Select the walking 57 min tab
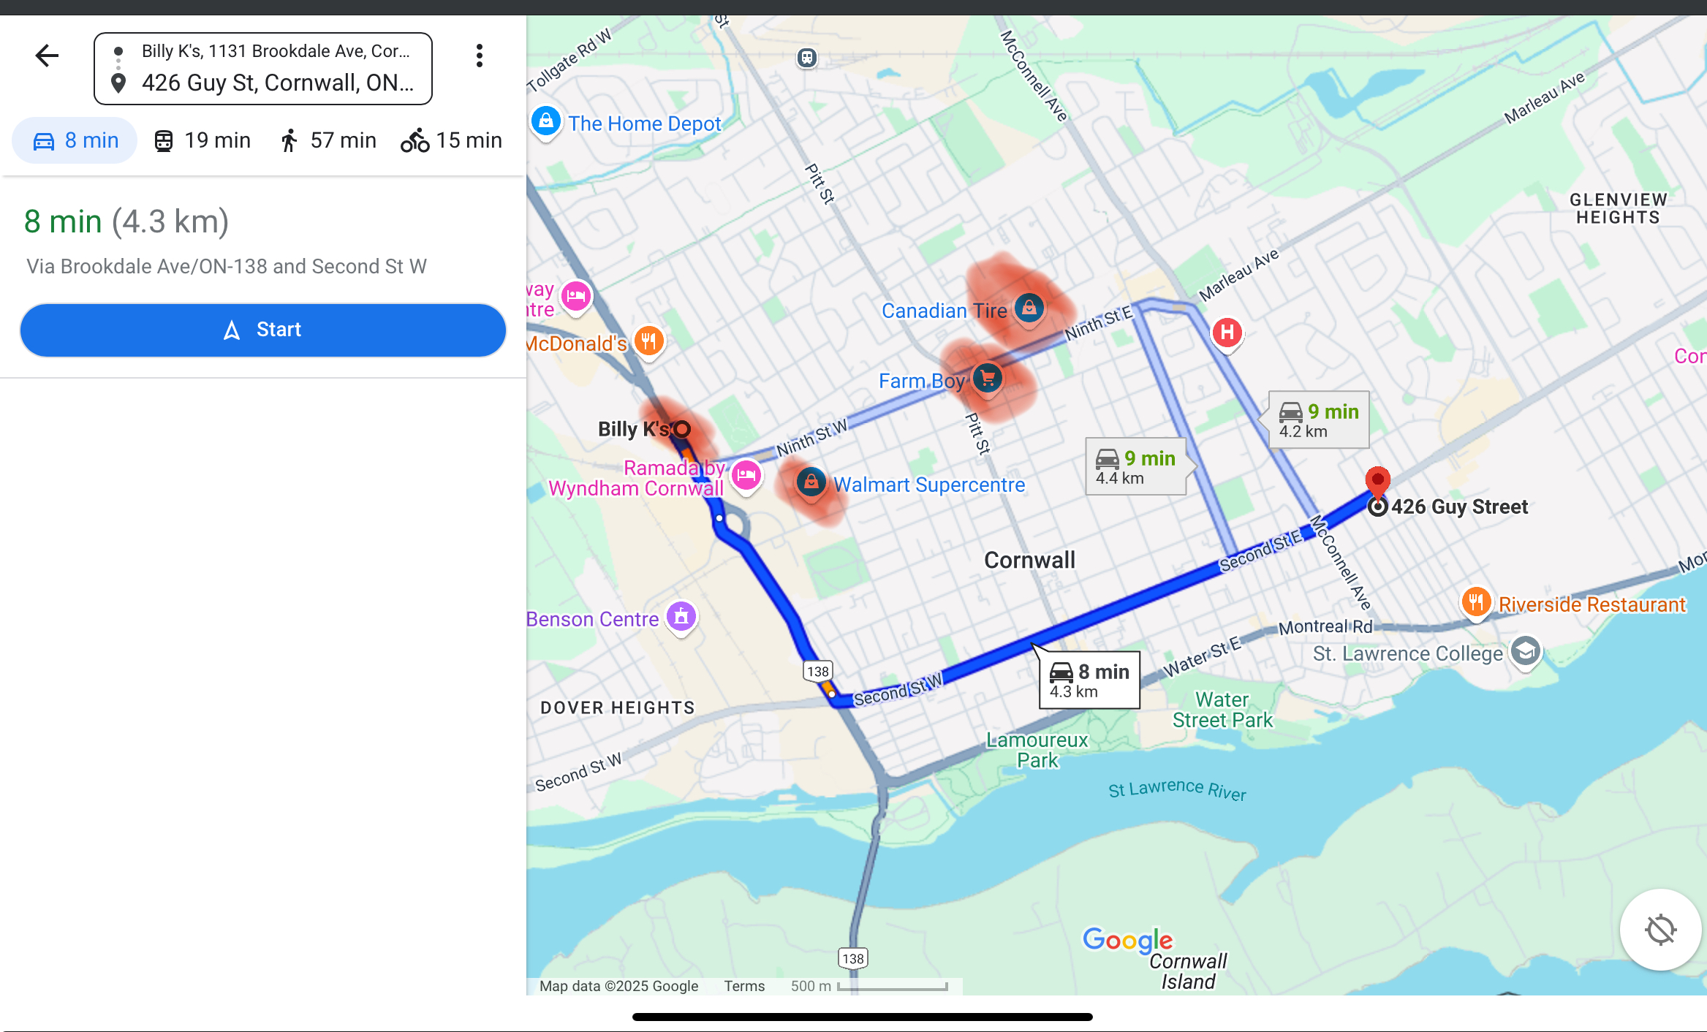The height and width of the screenshot is (1032, 1707). [328, 140]
